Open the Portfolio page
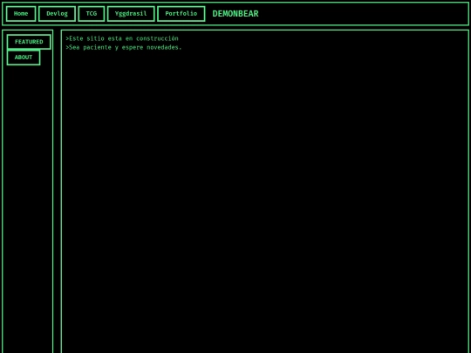This screenshot has width=471, height=353. click(x=181, y=14)
